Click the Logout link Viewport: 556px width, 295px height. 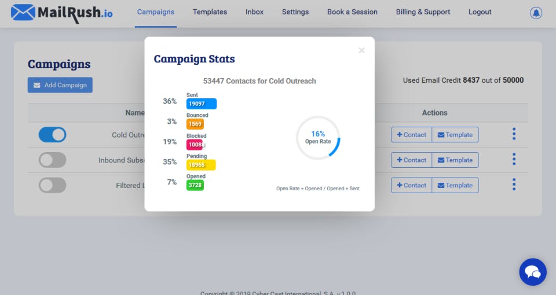480,12
